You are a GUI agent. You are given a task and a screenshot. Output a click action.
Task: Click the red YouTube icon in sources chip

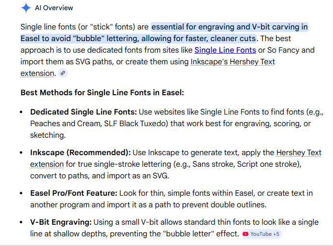246,234
